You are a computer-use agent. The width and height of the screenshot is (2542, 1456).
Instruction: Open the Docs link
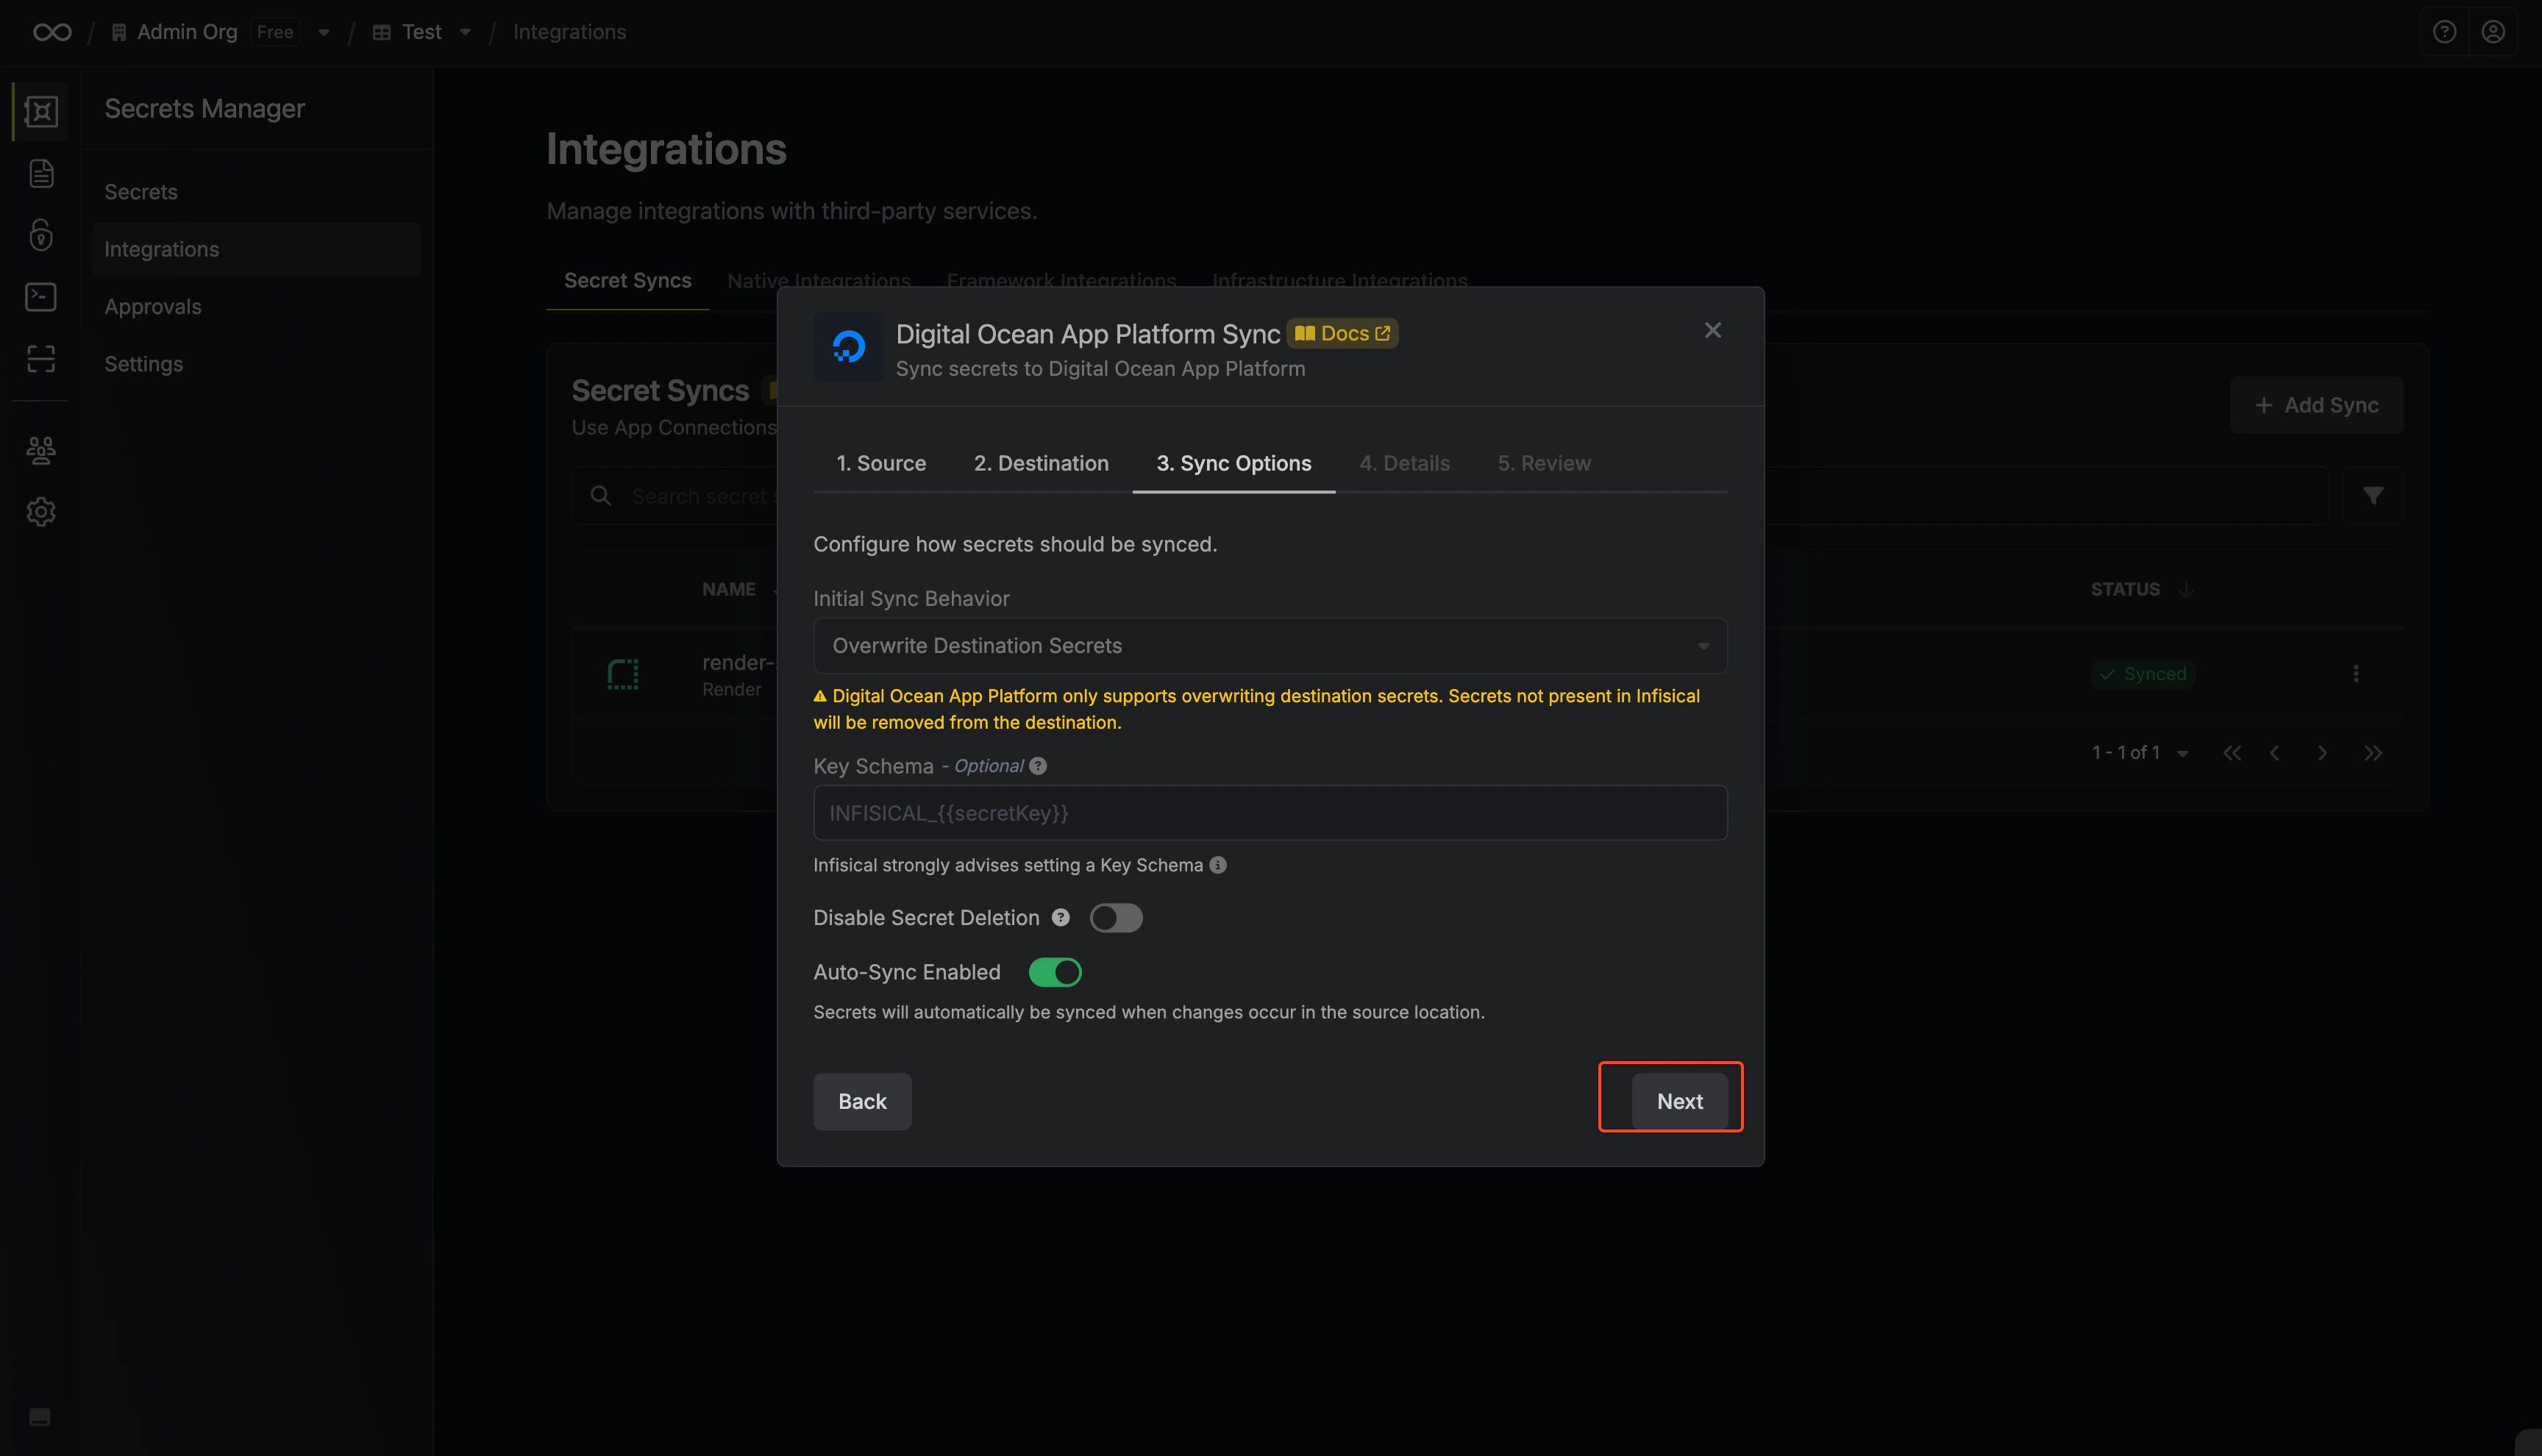1342,334
